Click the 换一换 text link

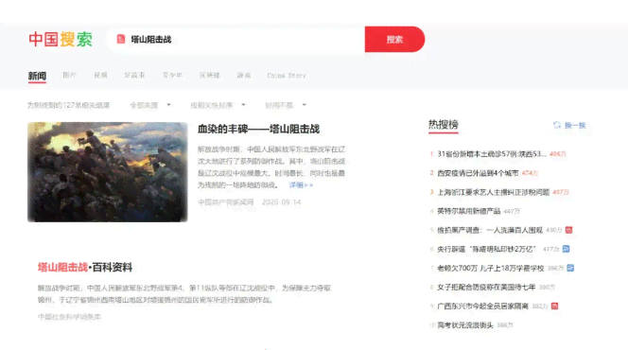(x=575, y=126)
